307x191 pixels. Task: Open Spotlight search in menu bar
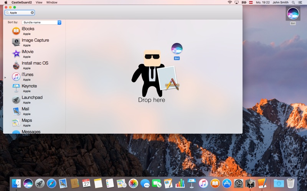[x=293, y=2]
